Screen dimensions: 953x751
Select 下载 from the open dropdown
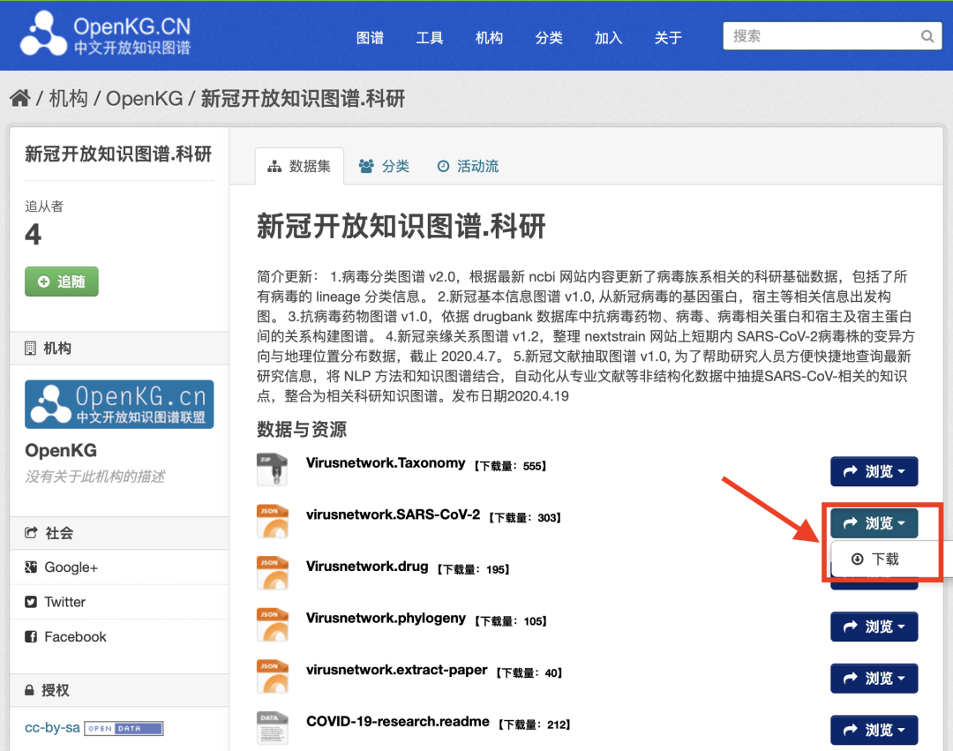click(876, 559)
